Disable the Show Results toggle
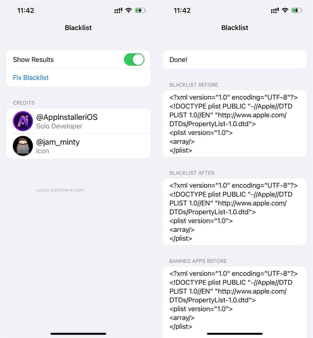This screenshot has width=313, height=338. point(134,59)
